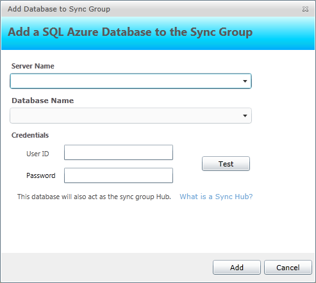Click the Server Name label
The image size is (316, 283).
33,66
